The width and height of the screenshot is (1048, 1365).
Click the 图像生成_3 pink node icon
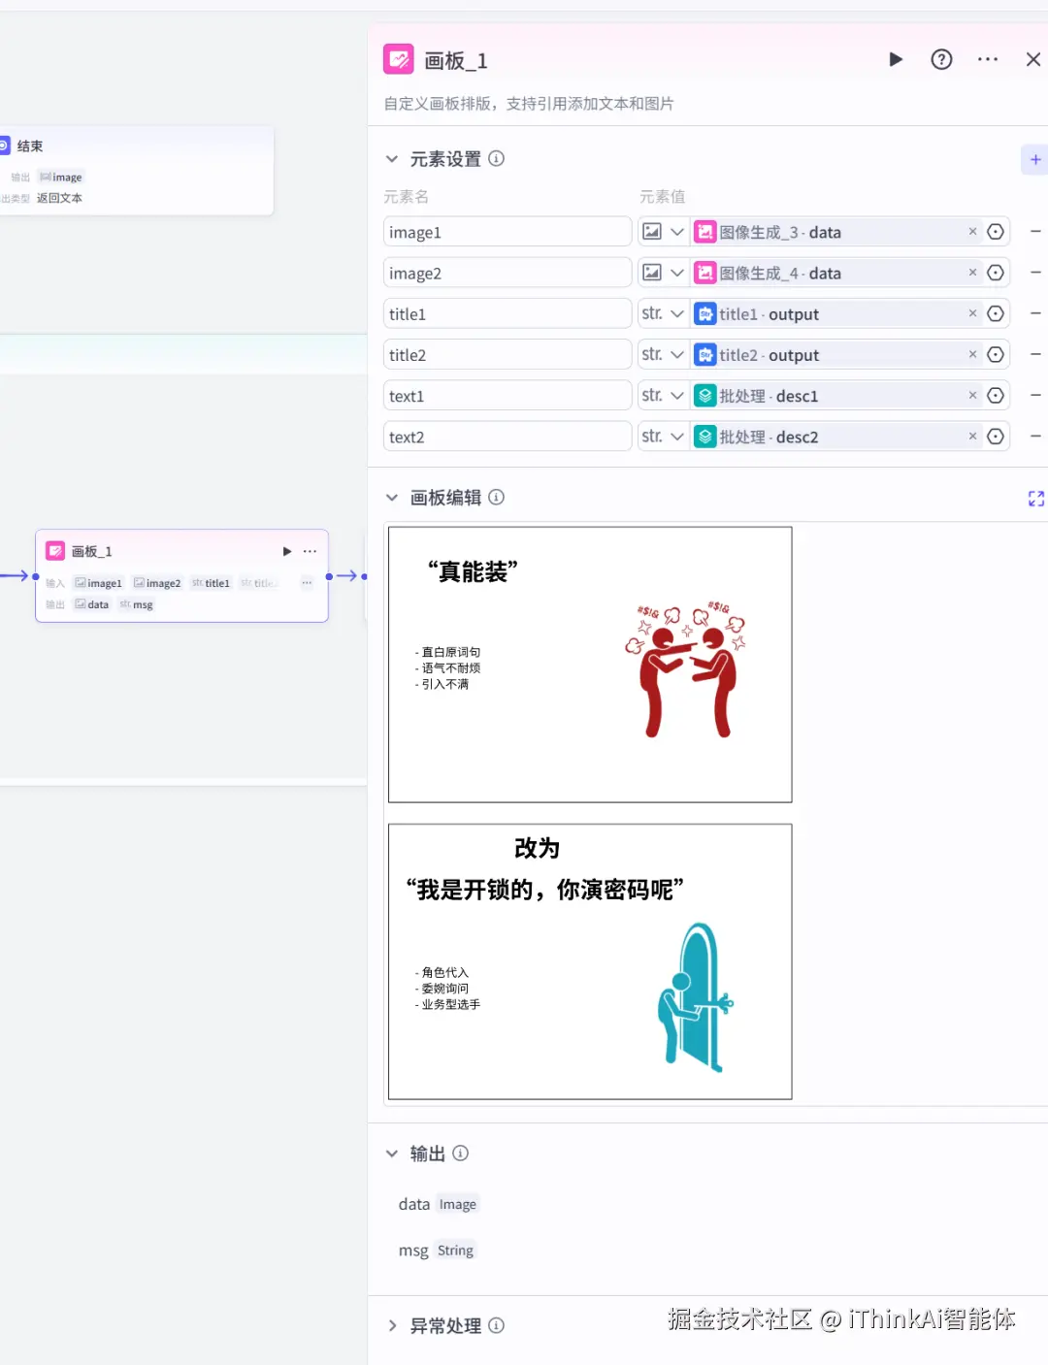pyautogui.click(x=705, y=232)
